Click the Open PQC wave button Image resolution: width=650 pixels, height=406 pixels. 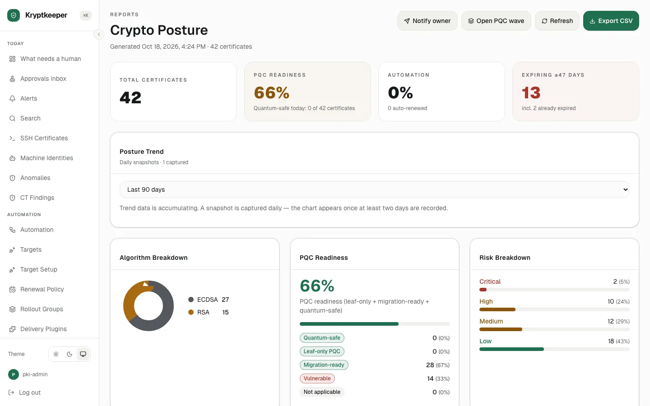(x=496, y=21)
